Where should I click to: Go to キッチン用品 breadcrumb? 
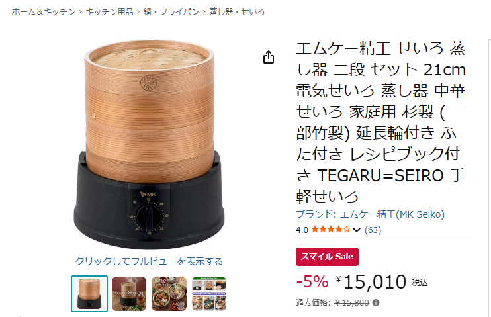tap(109, 12)
